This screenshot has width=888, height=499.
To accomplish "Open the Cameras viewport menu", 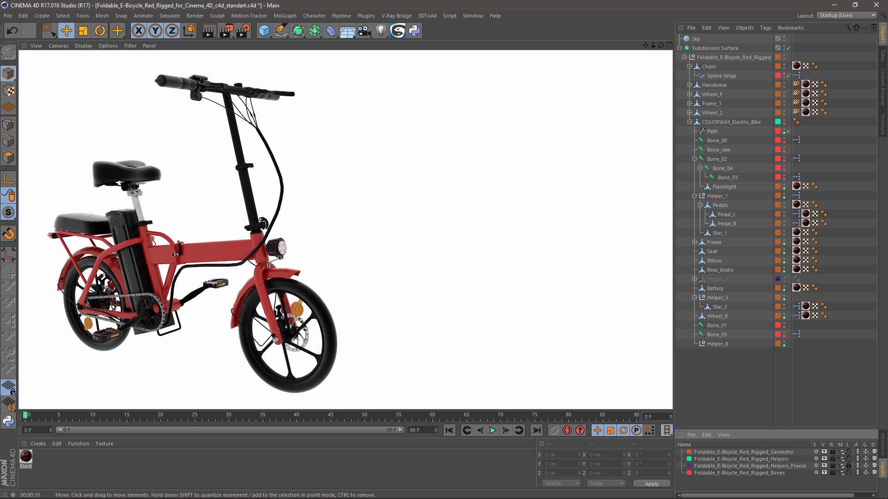I will pyautogui.click(x=58, y=46).
